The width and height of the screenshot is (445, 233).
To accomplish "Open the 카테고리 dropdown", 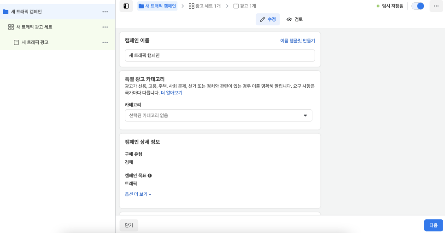I will [218, 115].
